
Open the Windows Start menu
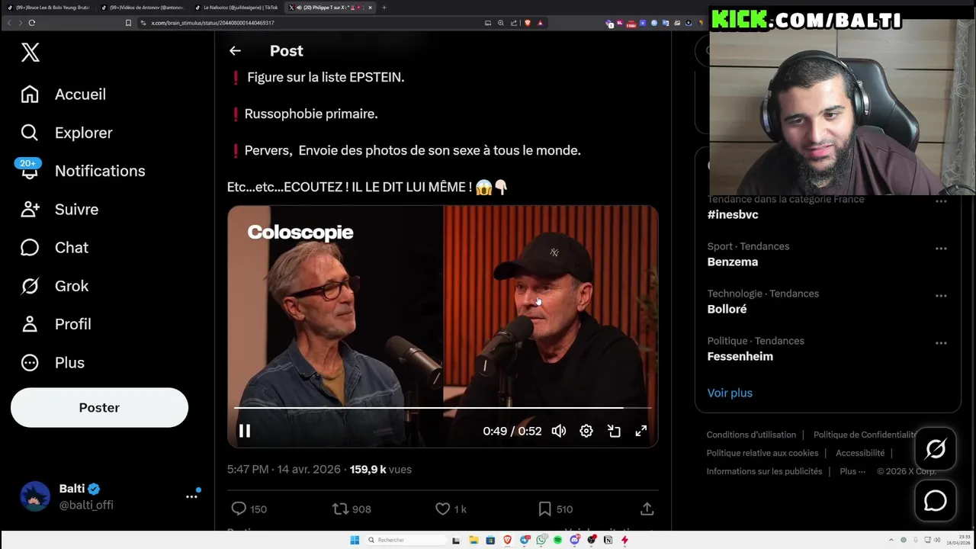355,540
